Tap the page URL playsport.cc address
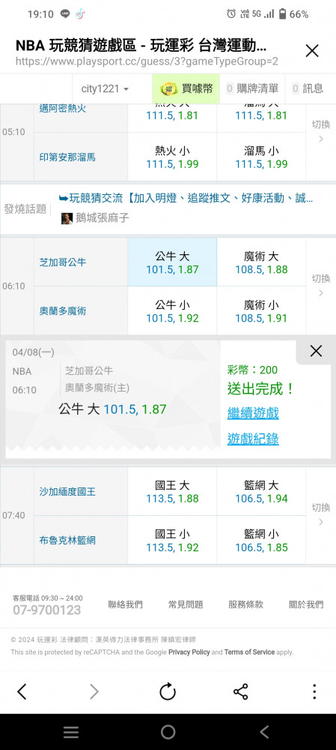 point(147,61)
